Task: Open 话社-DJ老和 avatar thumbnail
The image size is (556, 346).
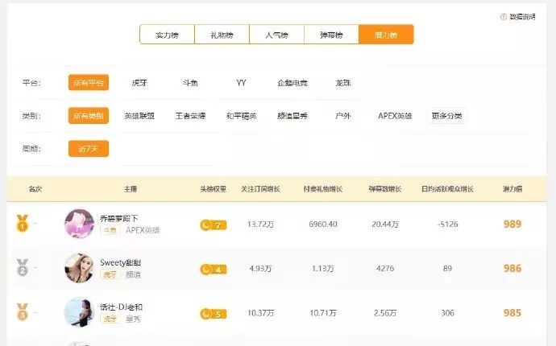Action: (79, 312)
